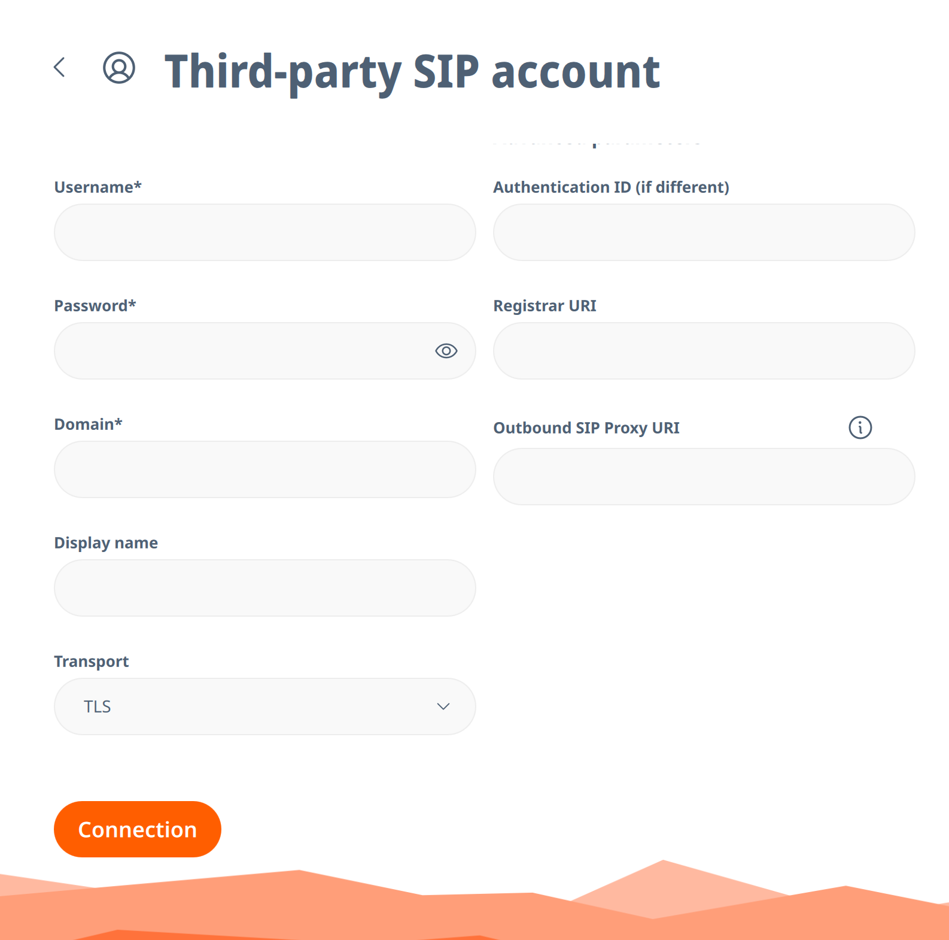949x940 pixels.
Task: Click inside the Username field
Action: coord(263,232)
